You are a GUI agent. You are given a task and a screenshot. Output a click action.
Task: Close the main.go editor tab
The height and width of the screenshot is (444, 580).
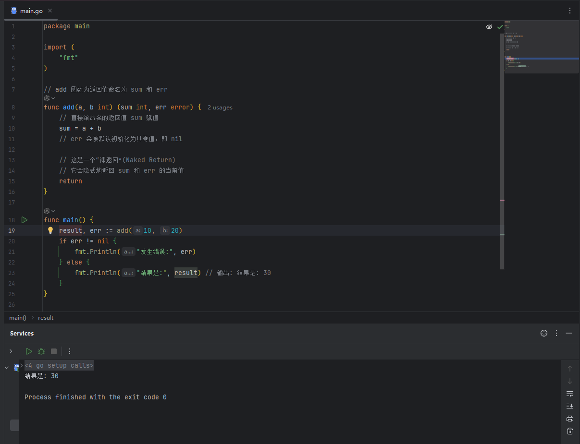click(50, 11)
